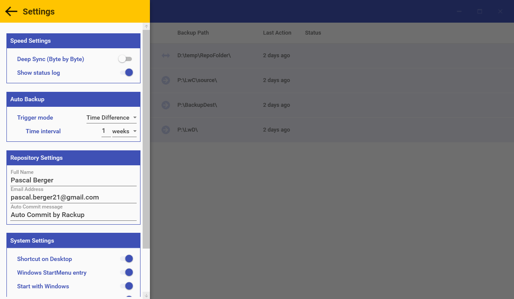Select the P:\LwC\source\ path
The height and width of the screenshot is (299, 514).
coord(197,80)
